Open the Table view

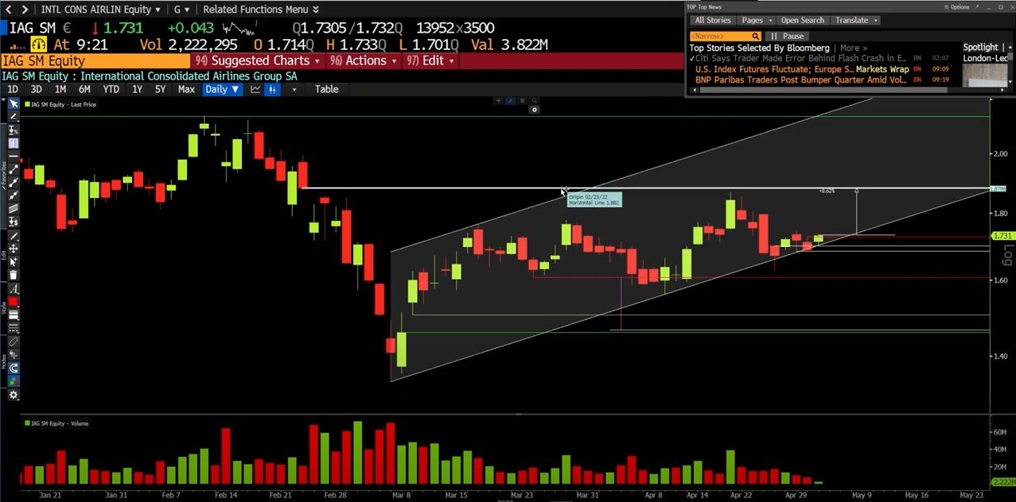click(326, 90)
